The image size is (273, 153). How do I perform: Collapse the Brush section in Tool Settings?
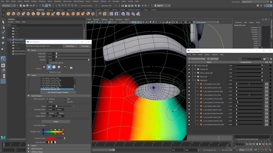tap(29, 50)
